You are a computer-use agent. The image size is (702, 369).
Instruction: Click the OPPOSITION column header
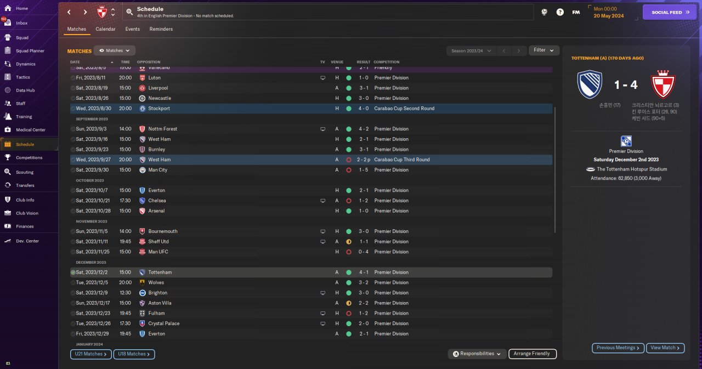click(149, 62)
